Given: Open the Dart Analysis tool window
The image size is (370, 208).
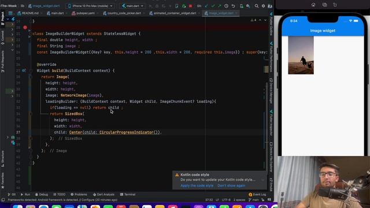Looking at the screenshot, I should click(103, 195).
